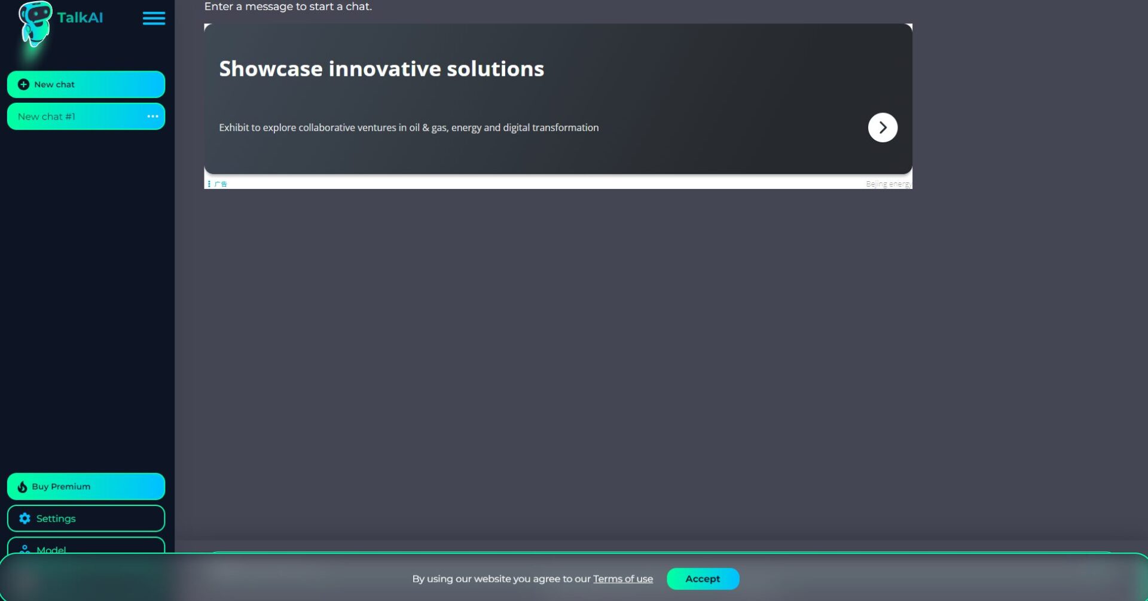Open the three-dot options for New chat #1
The image size is (1148, 601).
pos(152,117)
